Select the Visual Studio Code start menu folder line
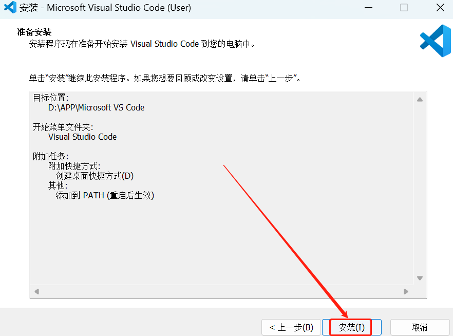453x336 pixels. pos(82,137)
